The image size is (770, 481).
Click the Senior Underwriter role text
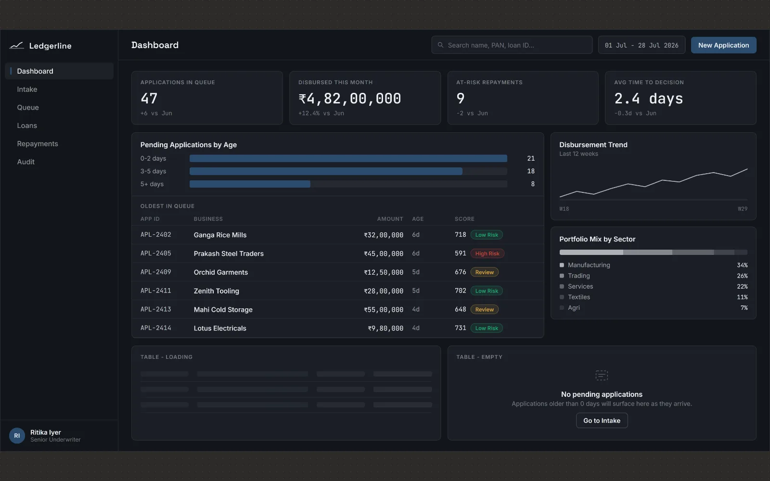(x=55, y=440)
